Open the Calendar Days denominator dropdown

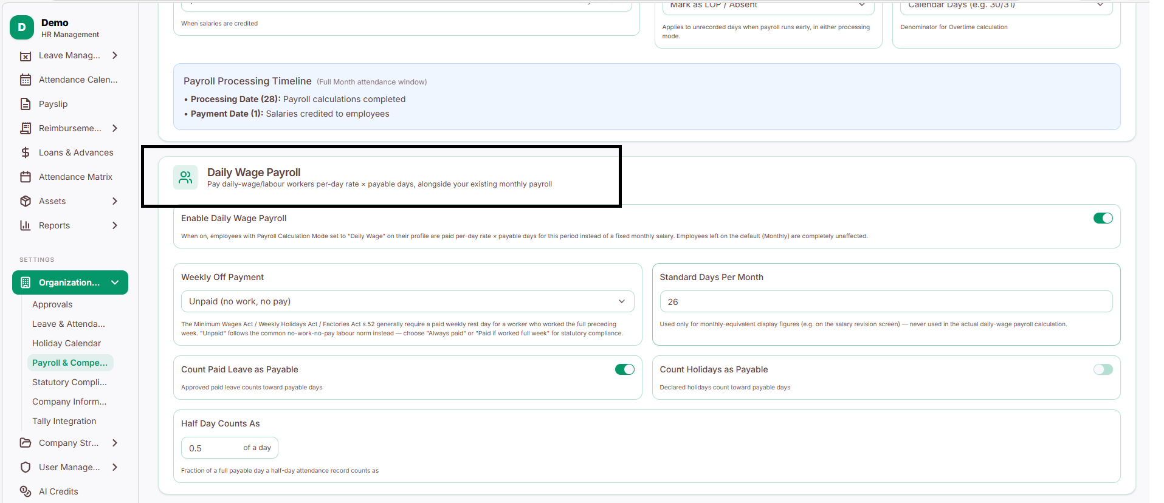[x=1006, y=6]
